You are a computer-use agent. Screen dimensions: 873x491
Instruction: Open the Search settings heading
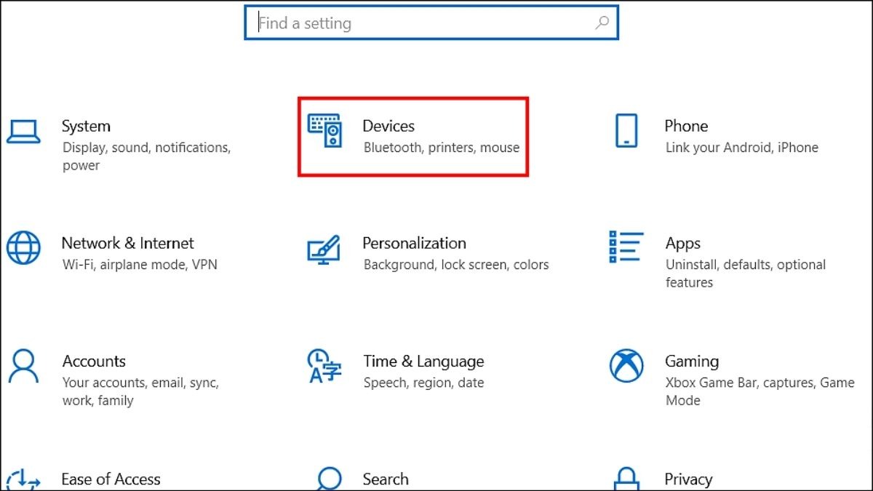pyautogui.click(x=386, y=479)
